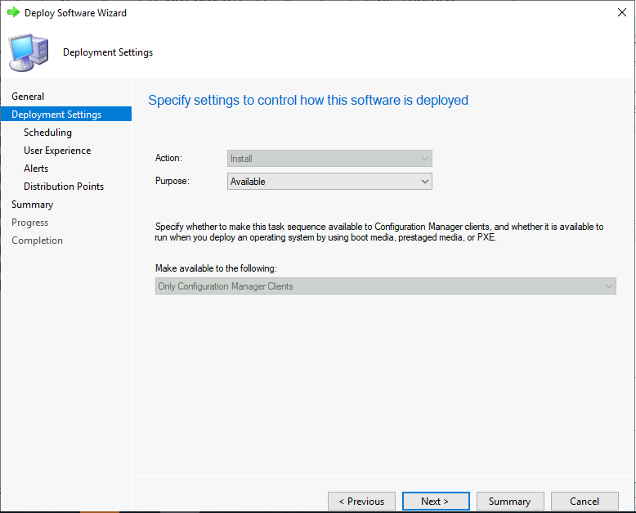The height and width of the screenshot is (513, 636).
Task: Click the 'Deployment Settings' header title text
Action: coord(108,52)
